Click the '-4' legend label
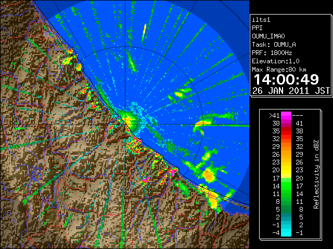This screenshot has height=249, width=333. [276, 233]
